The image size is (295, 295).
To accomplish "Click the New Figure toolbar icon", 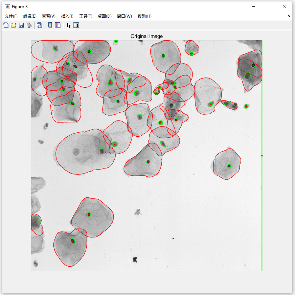I will pyautogui.click(x=6, y=25).
